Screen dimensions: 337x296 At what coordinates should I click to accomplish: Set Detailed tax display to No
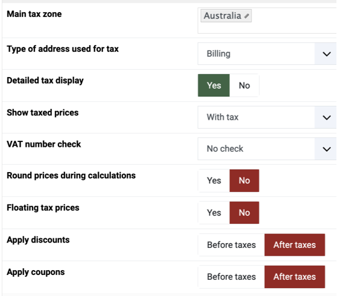tap(244, 85)
